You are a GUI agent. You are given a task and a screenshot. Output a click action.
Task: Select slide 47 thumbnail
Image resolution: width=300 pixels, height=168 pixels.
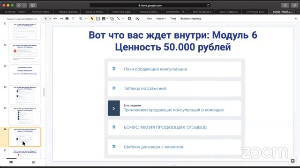click(25, 154)
